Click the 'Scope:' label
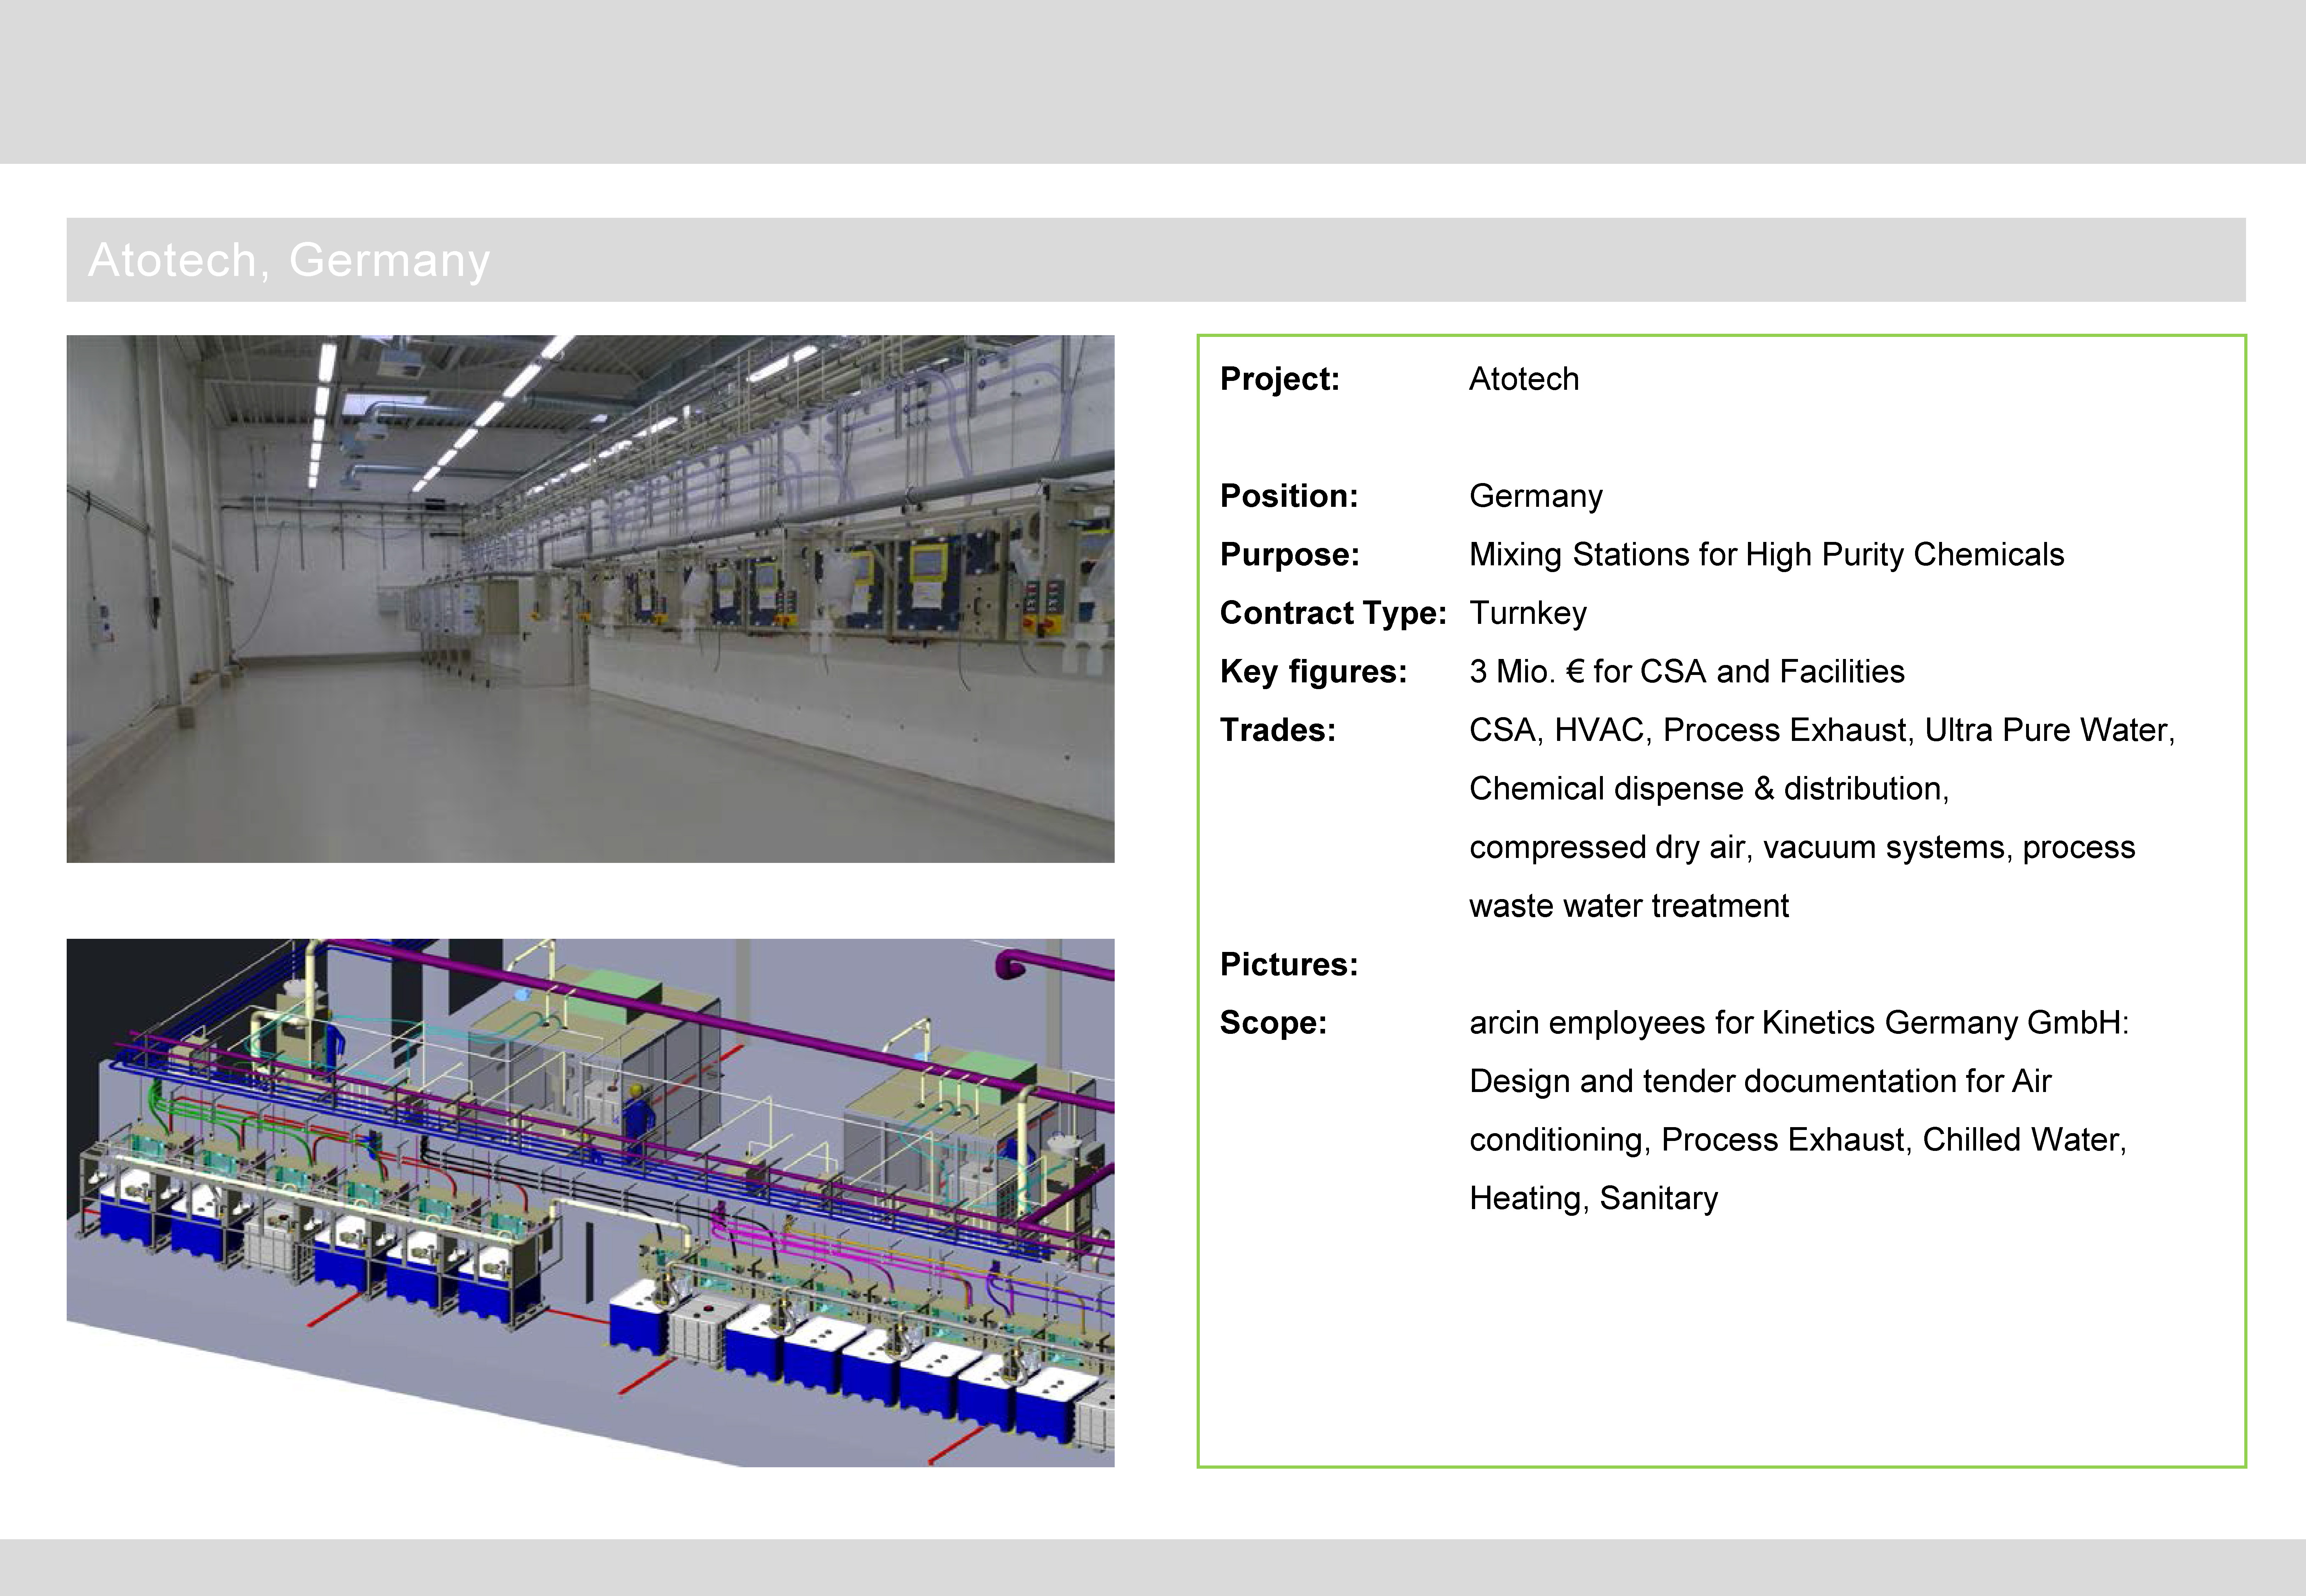 point(1273,1023)
